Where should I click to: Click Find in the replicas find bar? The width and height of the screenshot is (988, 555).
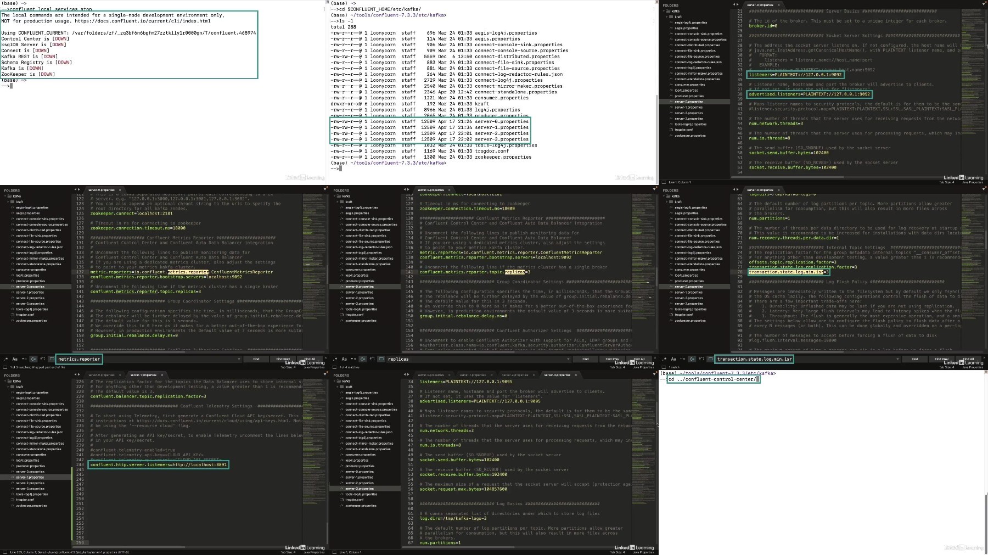pyautogui.click(x=585, y=359)
